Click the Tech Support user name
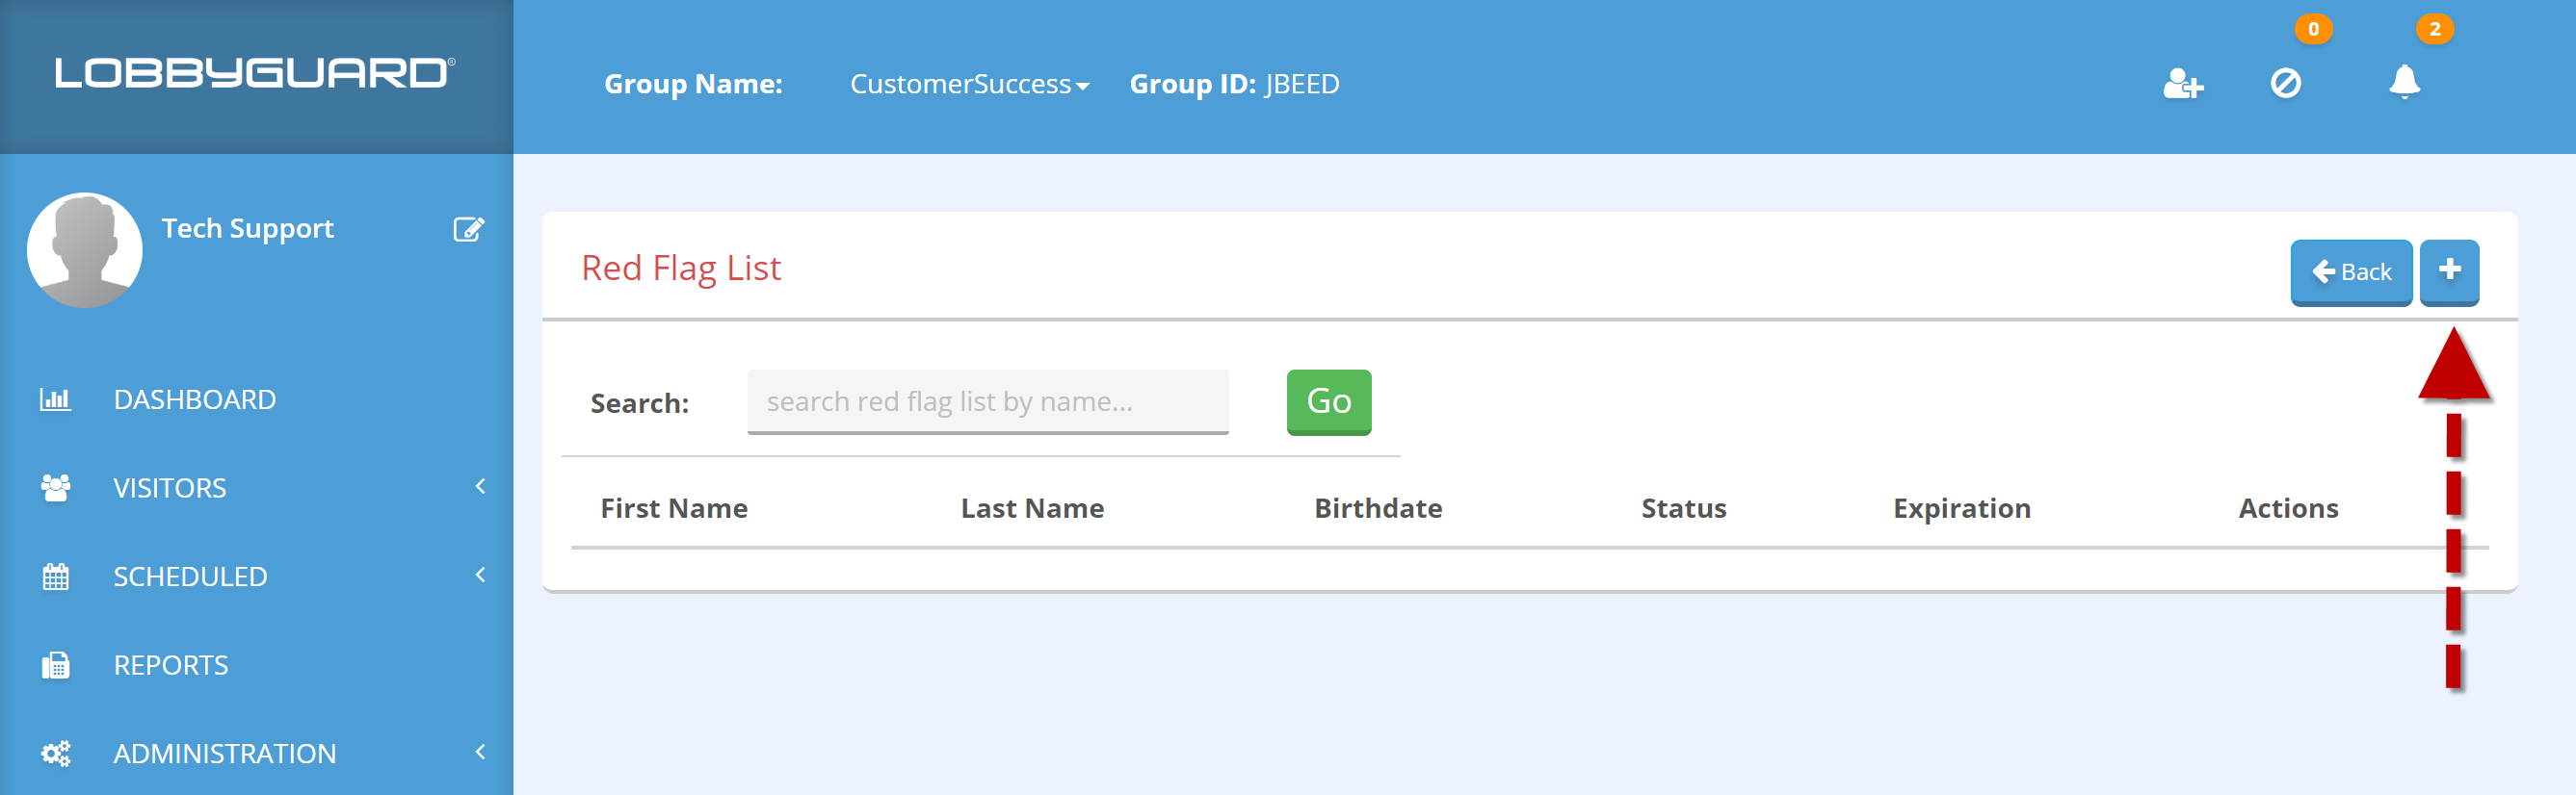This screenshot has width=2576, height=795. click(x=247, y=229)
